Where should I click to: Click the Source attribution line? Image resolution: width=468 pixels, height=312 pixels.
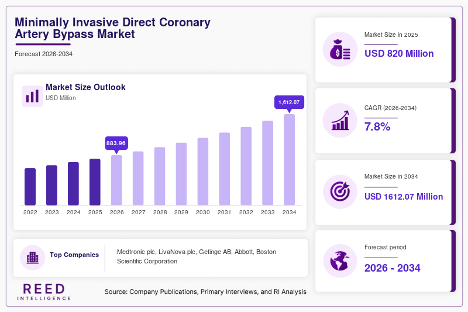(x=205, y=292)
